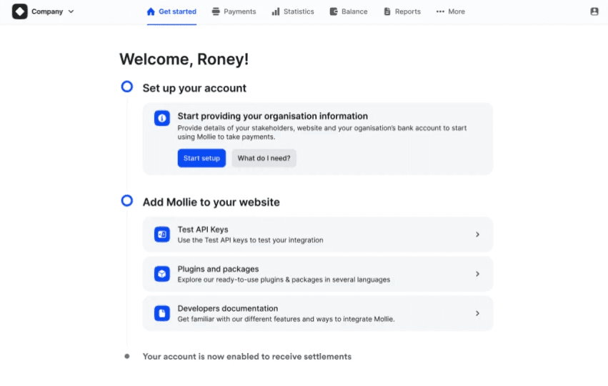The height and width of the screenshot is (386, 608).
Task: Click the three-dots More icon
Action: [440, 11]
